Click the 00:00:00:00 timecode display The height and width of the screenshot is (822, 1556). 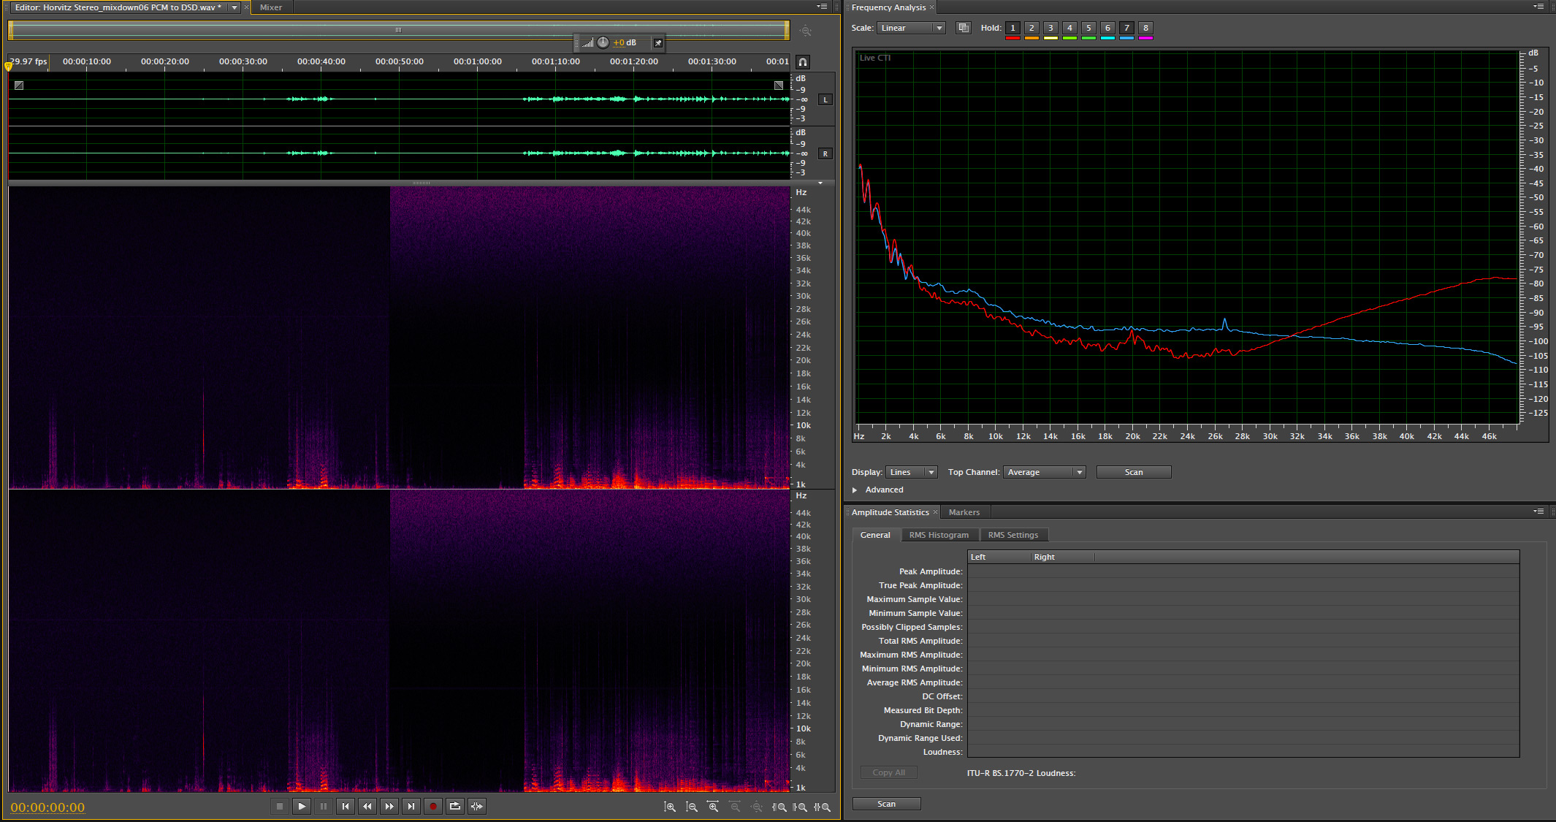pos(47,807)
